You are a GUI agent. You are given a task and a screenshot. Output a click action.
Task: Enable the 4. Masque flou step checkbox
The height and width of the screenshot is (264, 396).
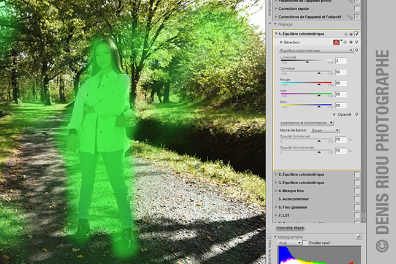tap(357, 191)
